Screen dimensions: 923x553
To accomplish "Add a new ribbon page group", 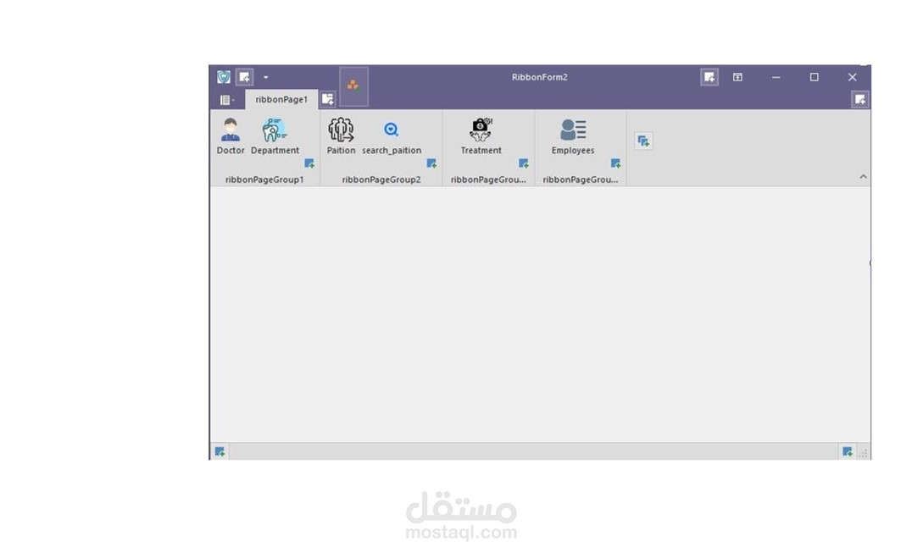I will click(x=643, y=141).
